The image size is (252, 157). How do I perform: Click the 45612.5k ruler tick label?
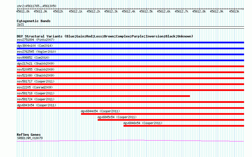pyautogui.click(x=146, y=11)
